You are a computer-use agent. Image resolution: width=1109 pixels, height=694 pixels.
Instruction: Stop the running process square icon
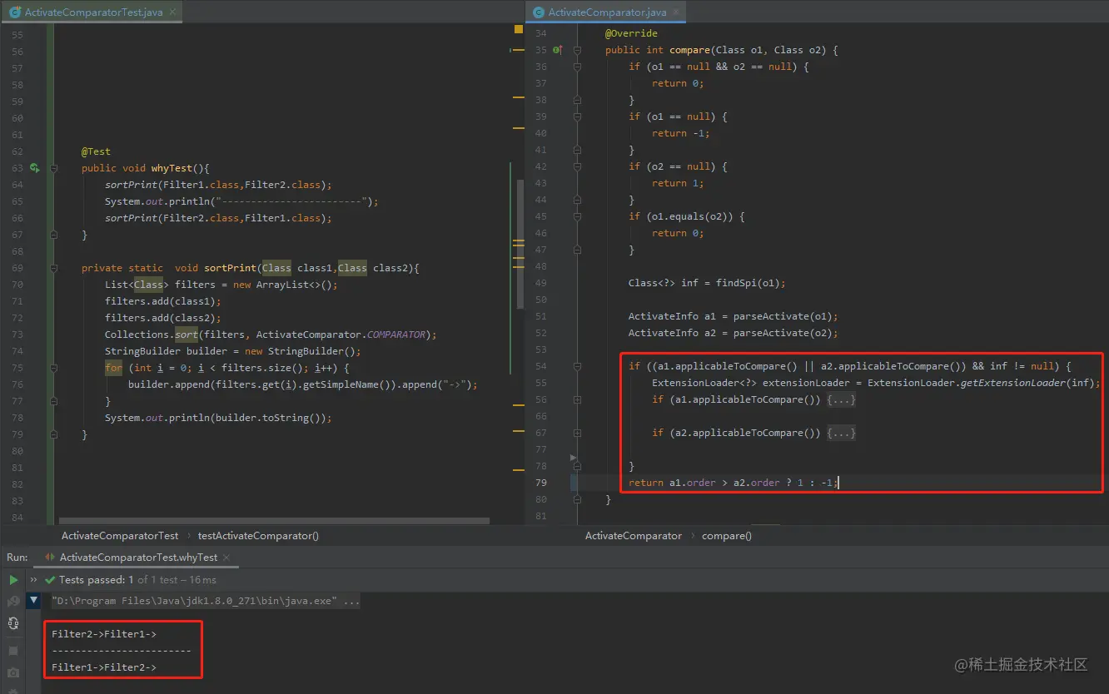point(13,651)
